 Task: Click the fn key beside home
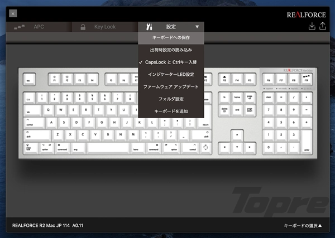(x=224, y=98)
